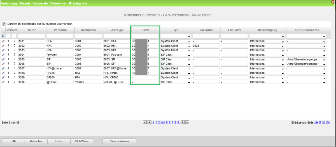The width and height of the screenshot is (336, 147).
Task: Click the magnifier search icon in filter row
Action: coord(3,36)
